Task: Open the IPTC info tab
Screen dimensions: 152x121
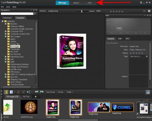Action: (x=127, y=39)
